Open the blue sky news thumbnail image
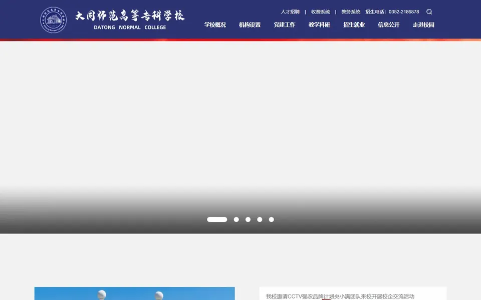 pyautogui.click(x=135, y=293)
